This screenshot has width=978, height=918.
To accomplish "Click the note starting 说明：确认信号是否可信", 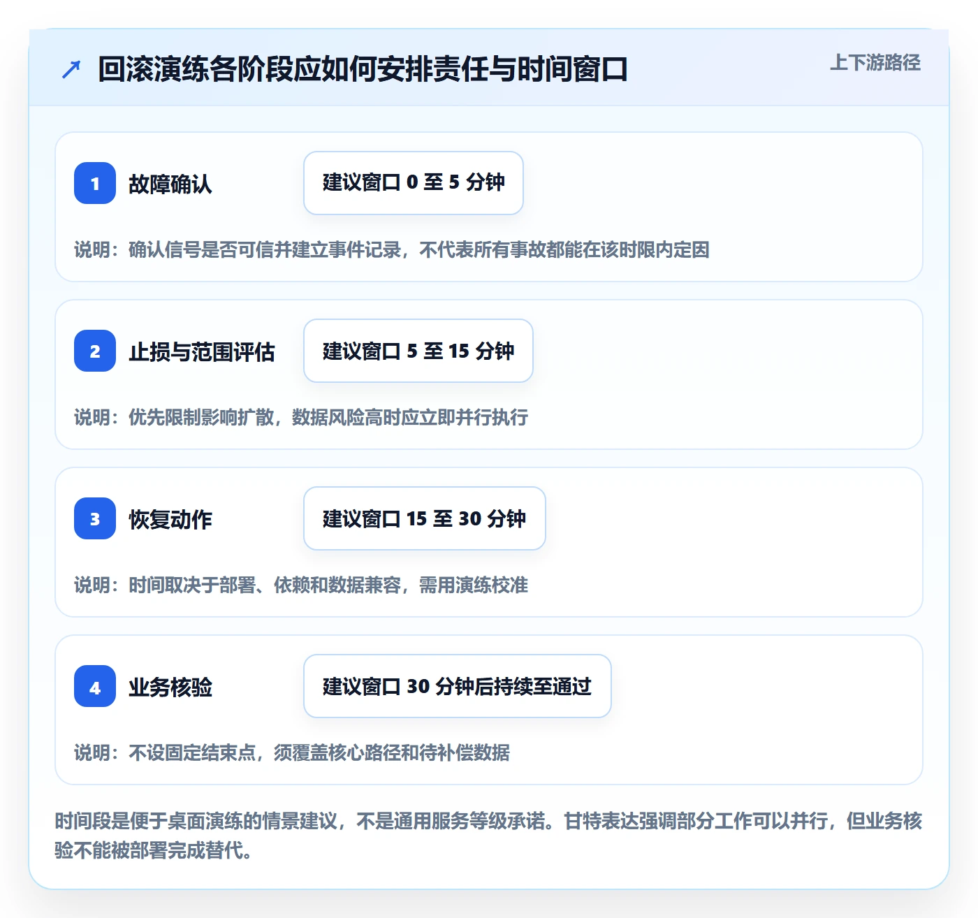I will (x=392, y=250).
